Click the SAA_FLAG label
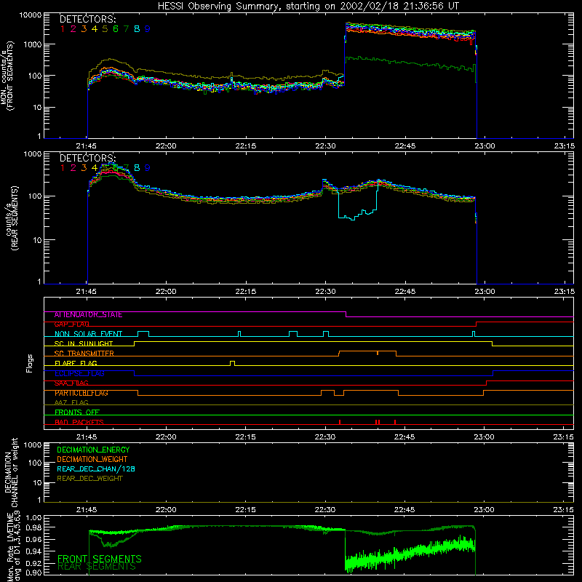This screenshot has height=582, width=582. coord(71,383)
